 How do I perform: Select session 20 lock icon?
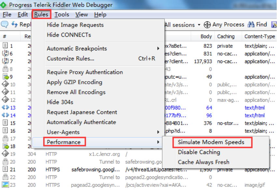point(6,161)
